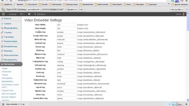
Task: Open the video-embedder.1.7.1.zip download
Action: tap(15, 104)
